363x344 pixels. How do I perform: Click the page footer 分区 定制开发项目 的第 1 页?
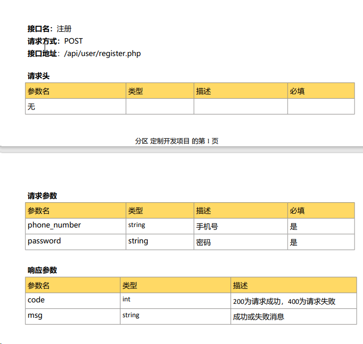click(x=177, y=141)
